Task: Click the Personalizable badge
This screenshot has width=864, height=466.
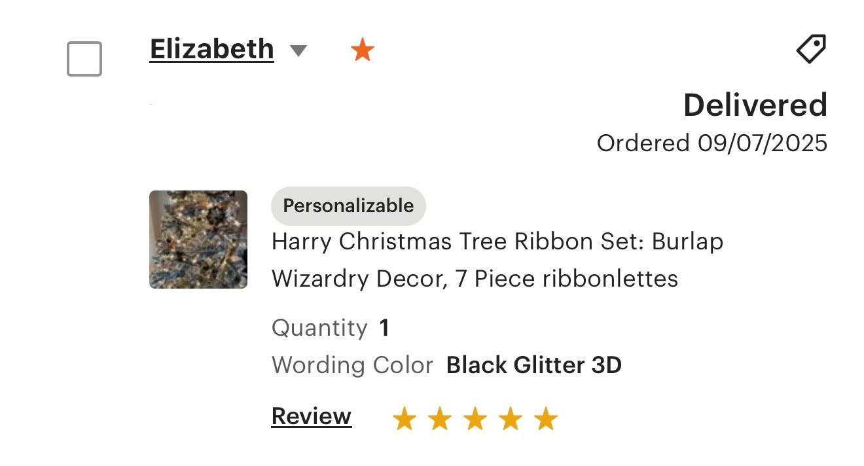Action: 348,206
